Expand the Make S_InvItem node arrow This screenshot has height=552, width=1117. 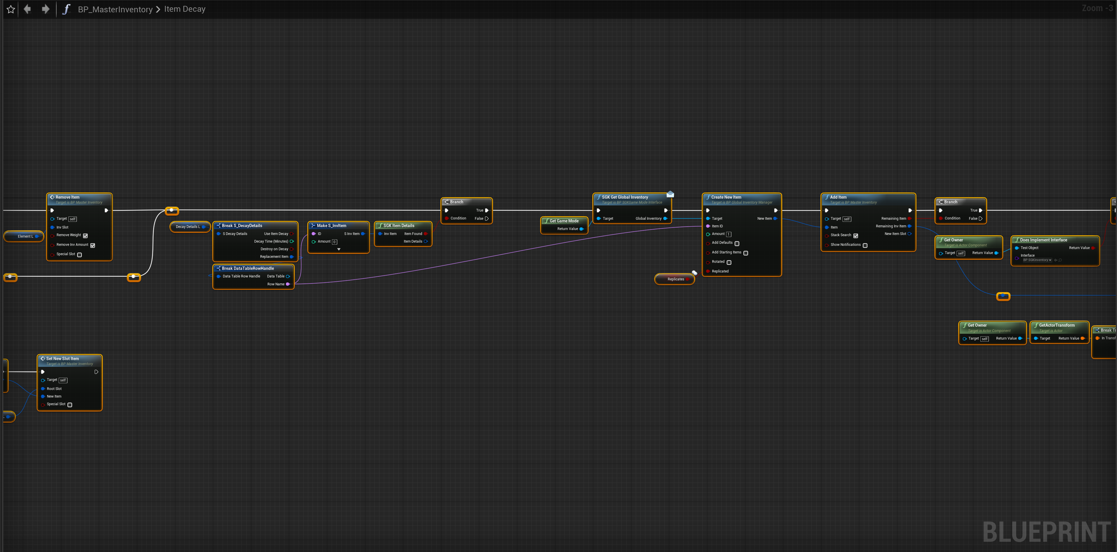click(339, 250)
